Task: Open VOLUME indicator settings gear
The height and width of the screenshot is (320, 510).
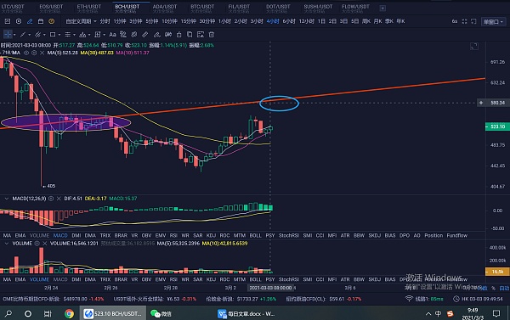Action: click(x=37, y=244)
